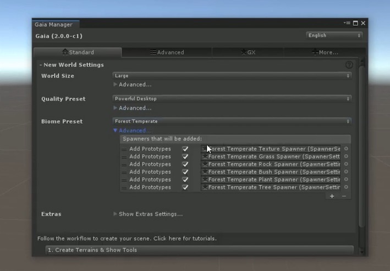Click the Biome Preset label

tap(62, 122)
